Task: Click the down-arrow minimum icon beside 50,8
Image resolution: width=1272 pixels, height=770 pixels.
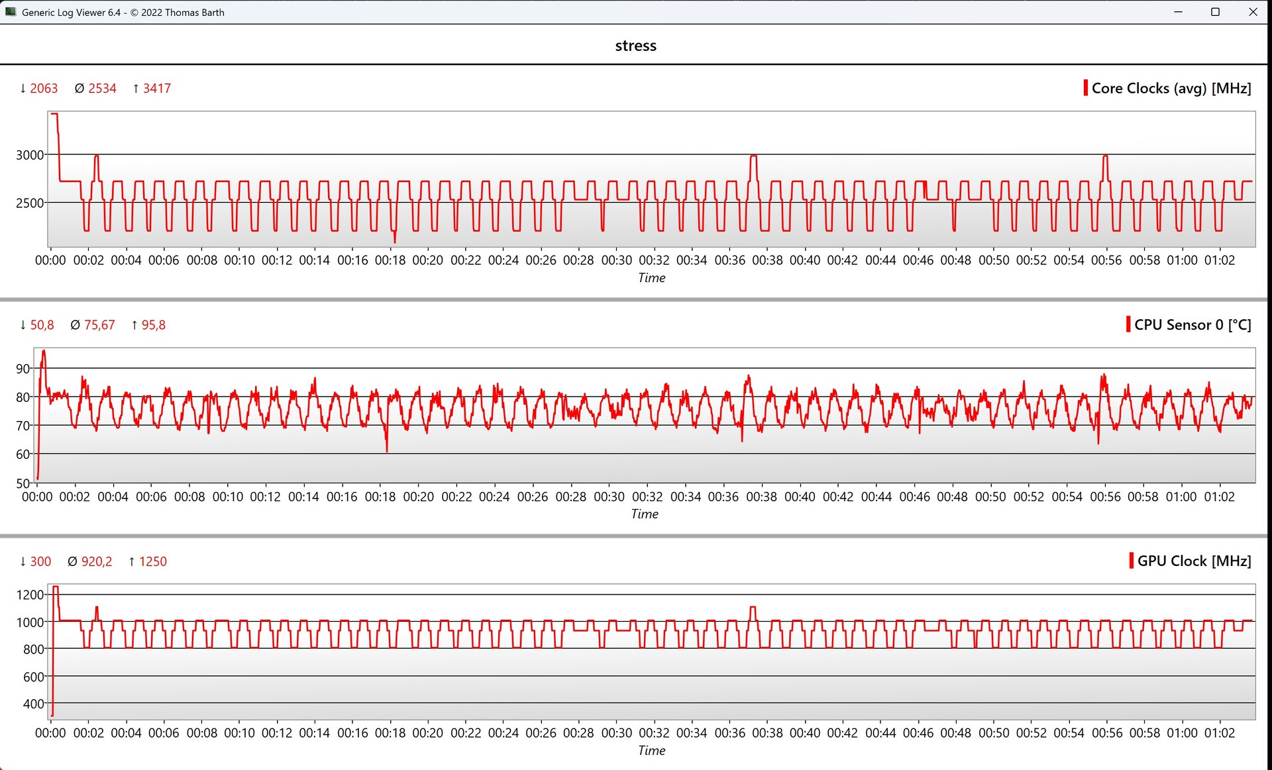Action: click(x=23, y=325)
